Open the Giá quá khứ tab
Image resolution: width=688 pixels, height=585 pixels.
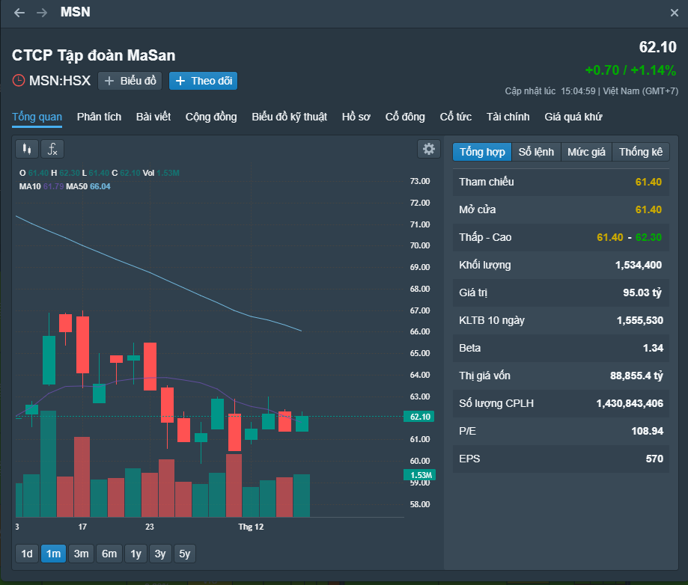tap(573, 117)
